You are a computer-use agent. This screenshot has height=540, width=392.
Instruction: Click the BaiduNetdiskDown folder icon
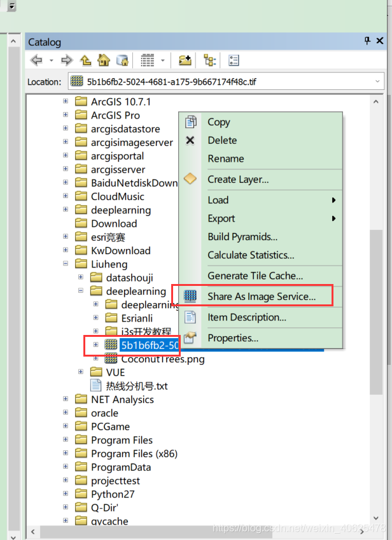(x=81, y=182)
